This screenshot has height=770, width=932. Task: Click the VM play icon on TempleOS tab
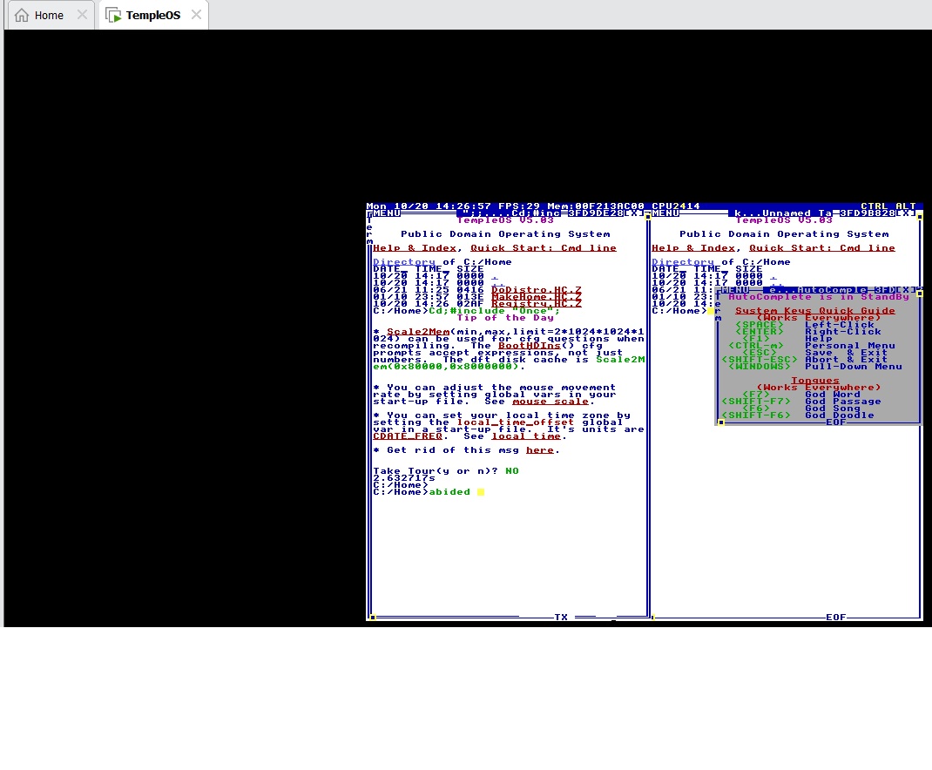tap(113, 15)
